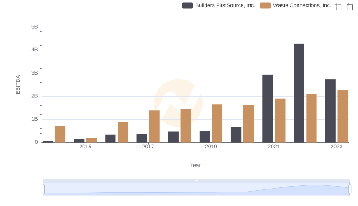Grab the right range slider handle
This screenshot has width=358, height=206.
[x=349, y=189]
